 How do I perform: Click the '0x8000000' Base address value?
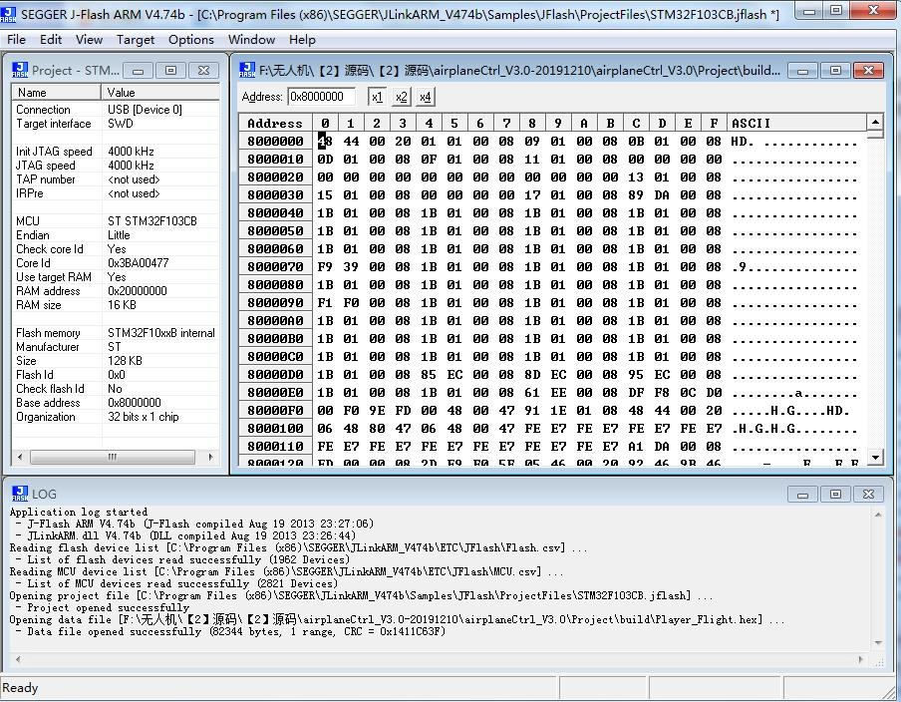click(x=135, y=403)
